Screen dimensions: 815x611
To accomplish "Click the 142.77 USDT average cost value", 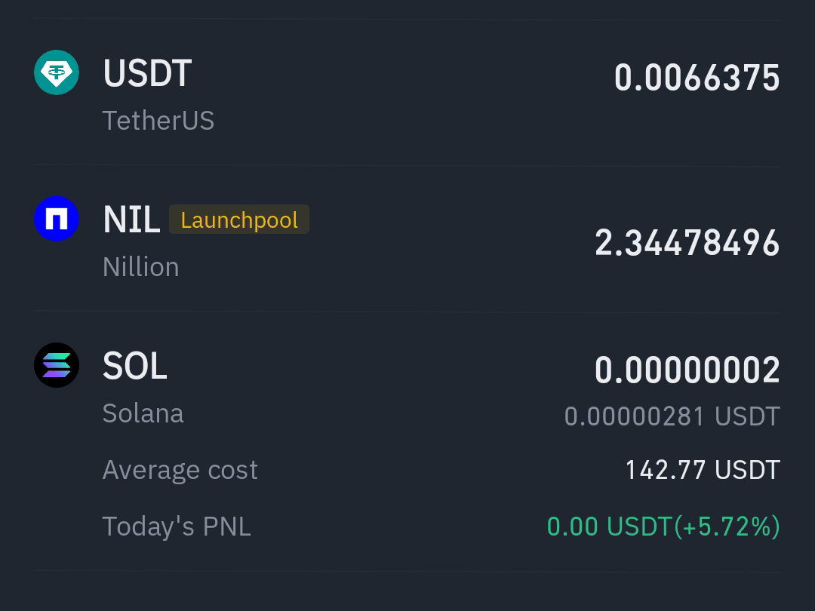I will [x=703, y=470].
